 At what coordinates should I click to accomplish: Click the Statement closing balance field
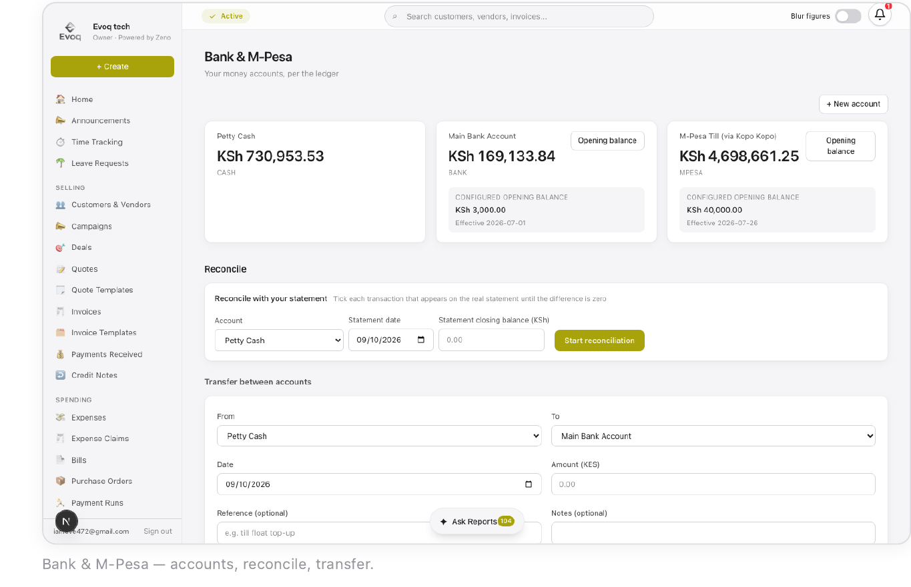[491, 340]
